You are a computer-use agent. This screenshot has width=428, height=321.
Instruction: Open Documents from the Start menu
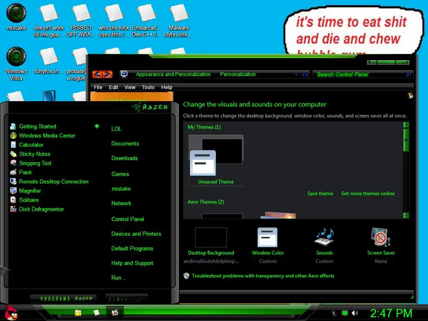(x=125, y=144)
